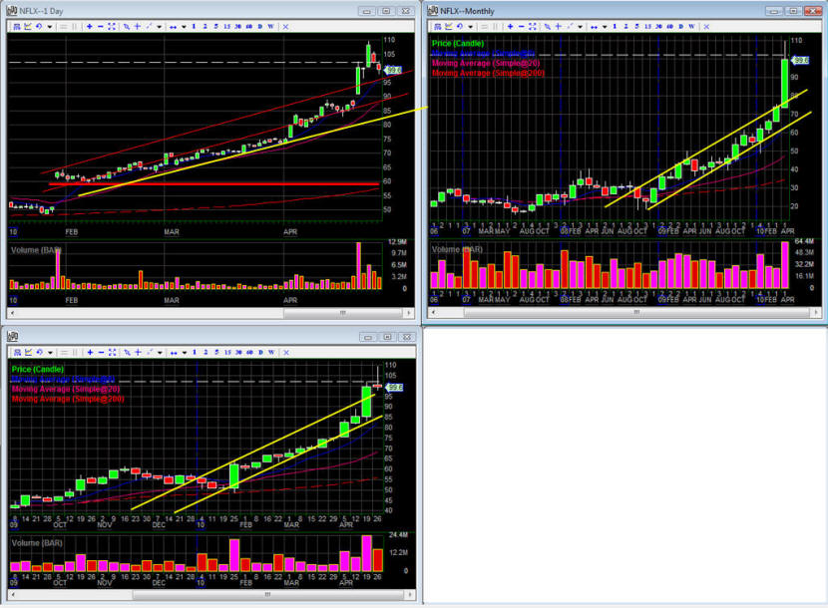Open draw-tool dropdown arrow in NFLX 1 Day toolbar

point(159,26)
